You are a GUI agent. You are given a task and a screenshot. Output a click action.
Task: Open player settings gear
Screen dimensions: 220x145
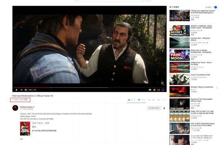[x=154, y=90]
